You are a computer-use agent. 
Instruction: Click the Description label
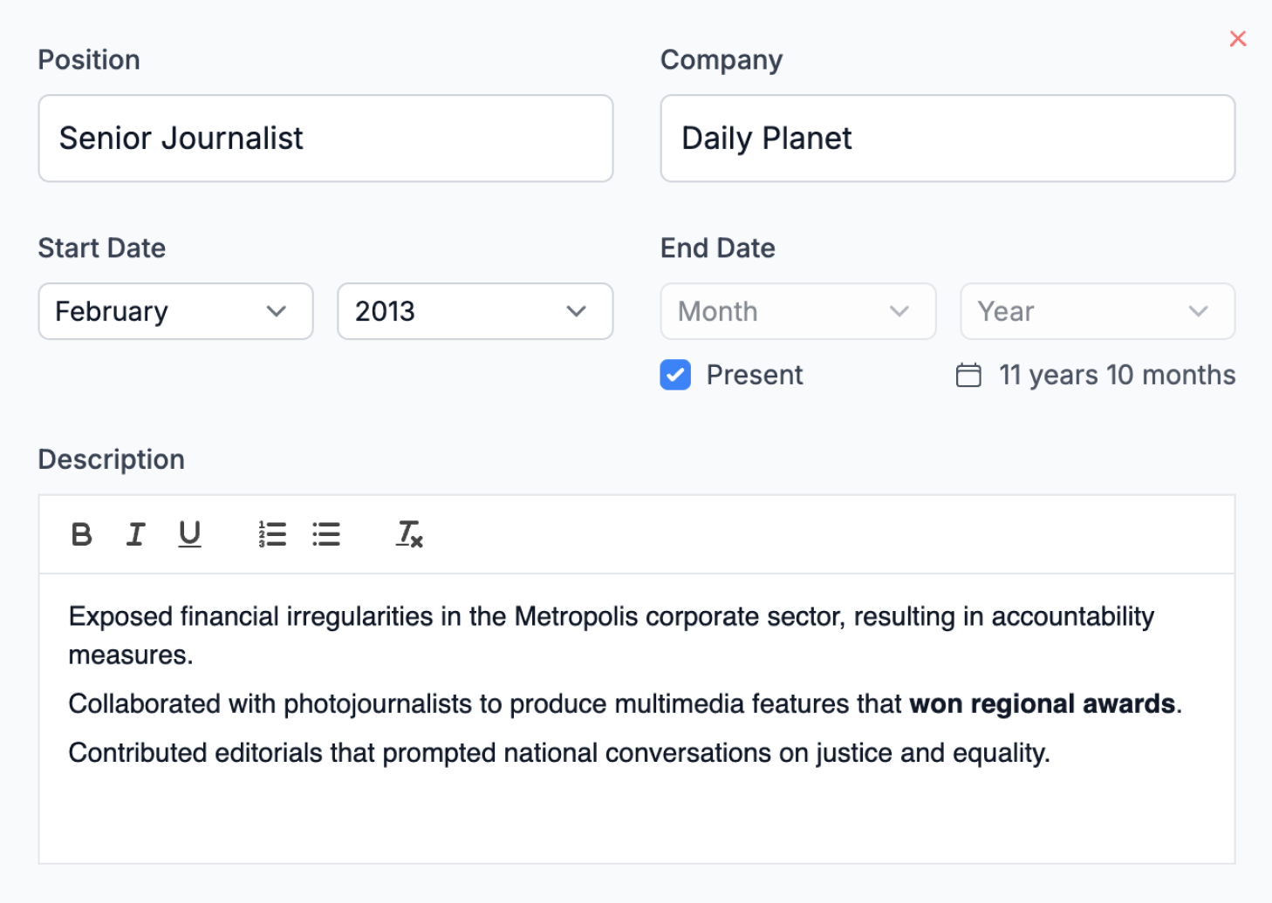point(112,459)
